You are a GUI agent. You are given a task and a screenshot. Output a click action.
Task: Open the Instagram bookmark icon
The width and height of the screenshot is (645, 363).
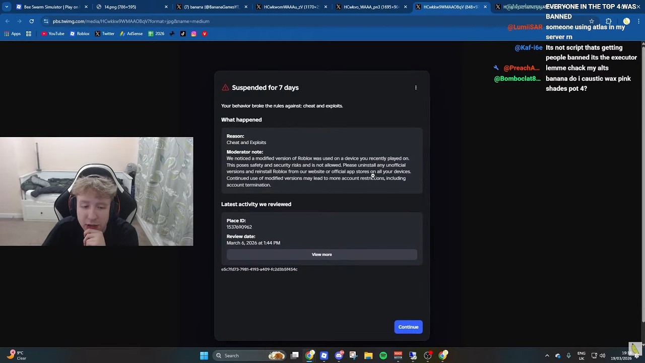click(x=193, y=34)
